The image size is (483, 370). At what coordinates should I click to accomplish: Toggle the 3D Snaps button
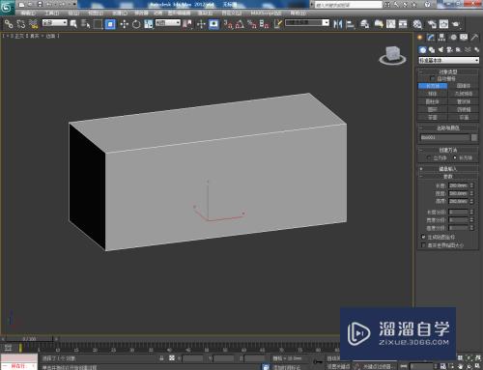tap(228, 24)
